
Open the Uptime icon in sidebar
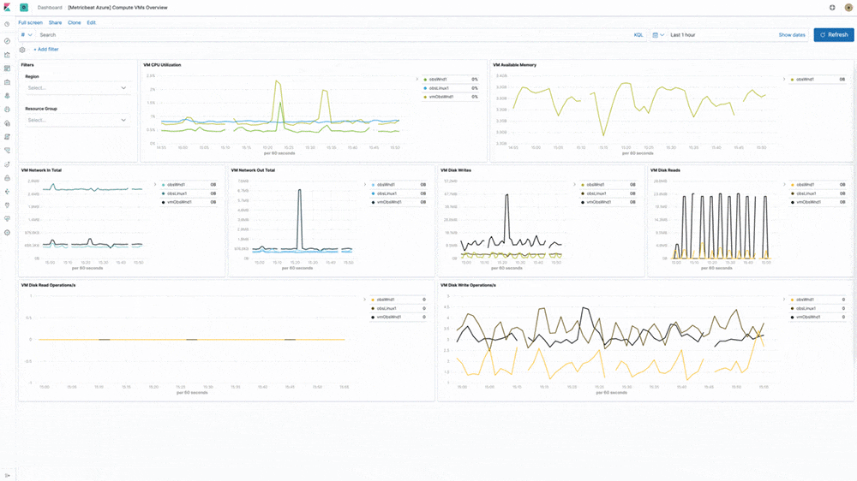[x=7, y=163]
